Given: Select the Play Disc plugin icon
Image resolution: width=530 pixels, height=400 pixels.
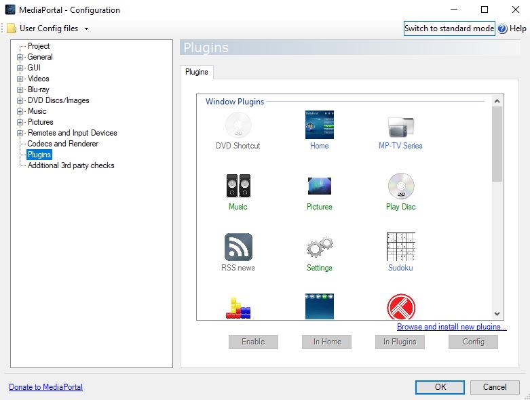Looking at the screenshot, I should pos(400,186).
